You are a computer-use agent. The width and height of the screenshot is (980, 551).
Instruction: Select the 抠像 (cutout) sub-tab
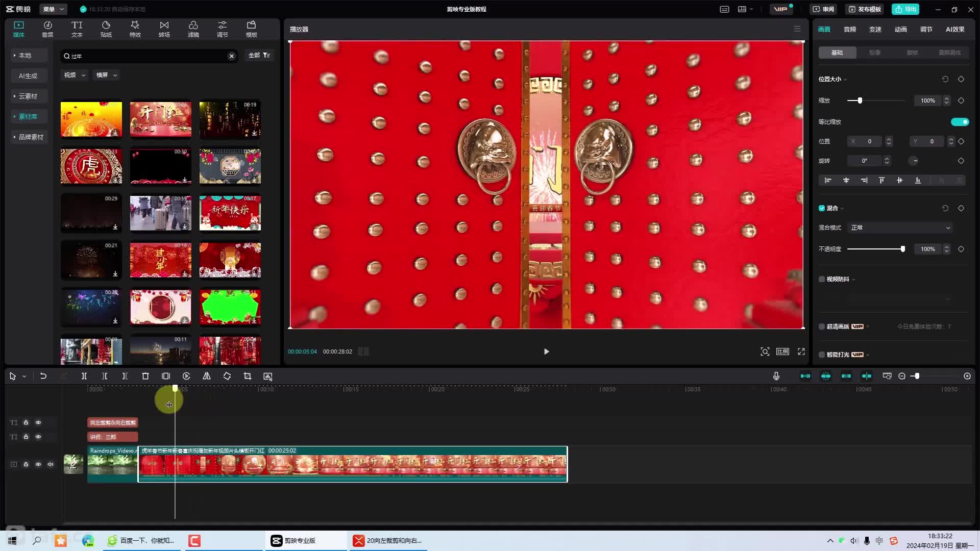875,53
